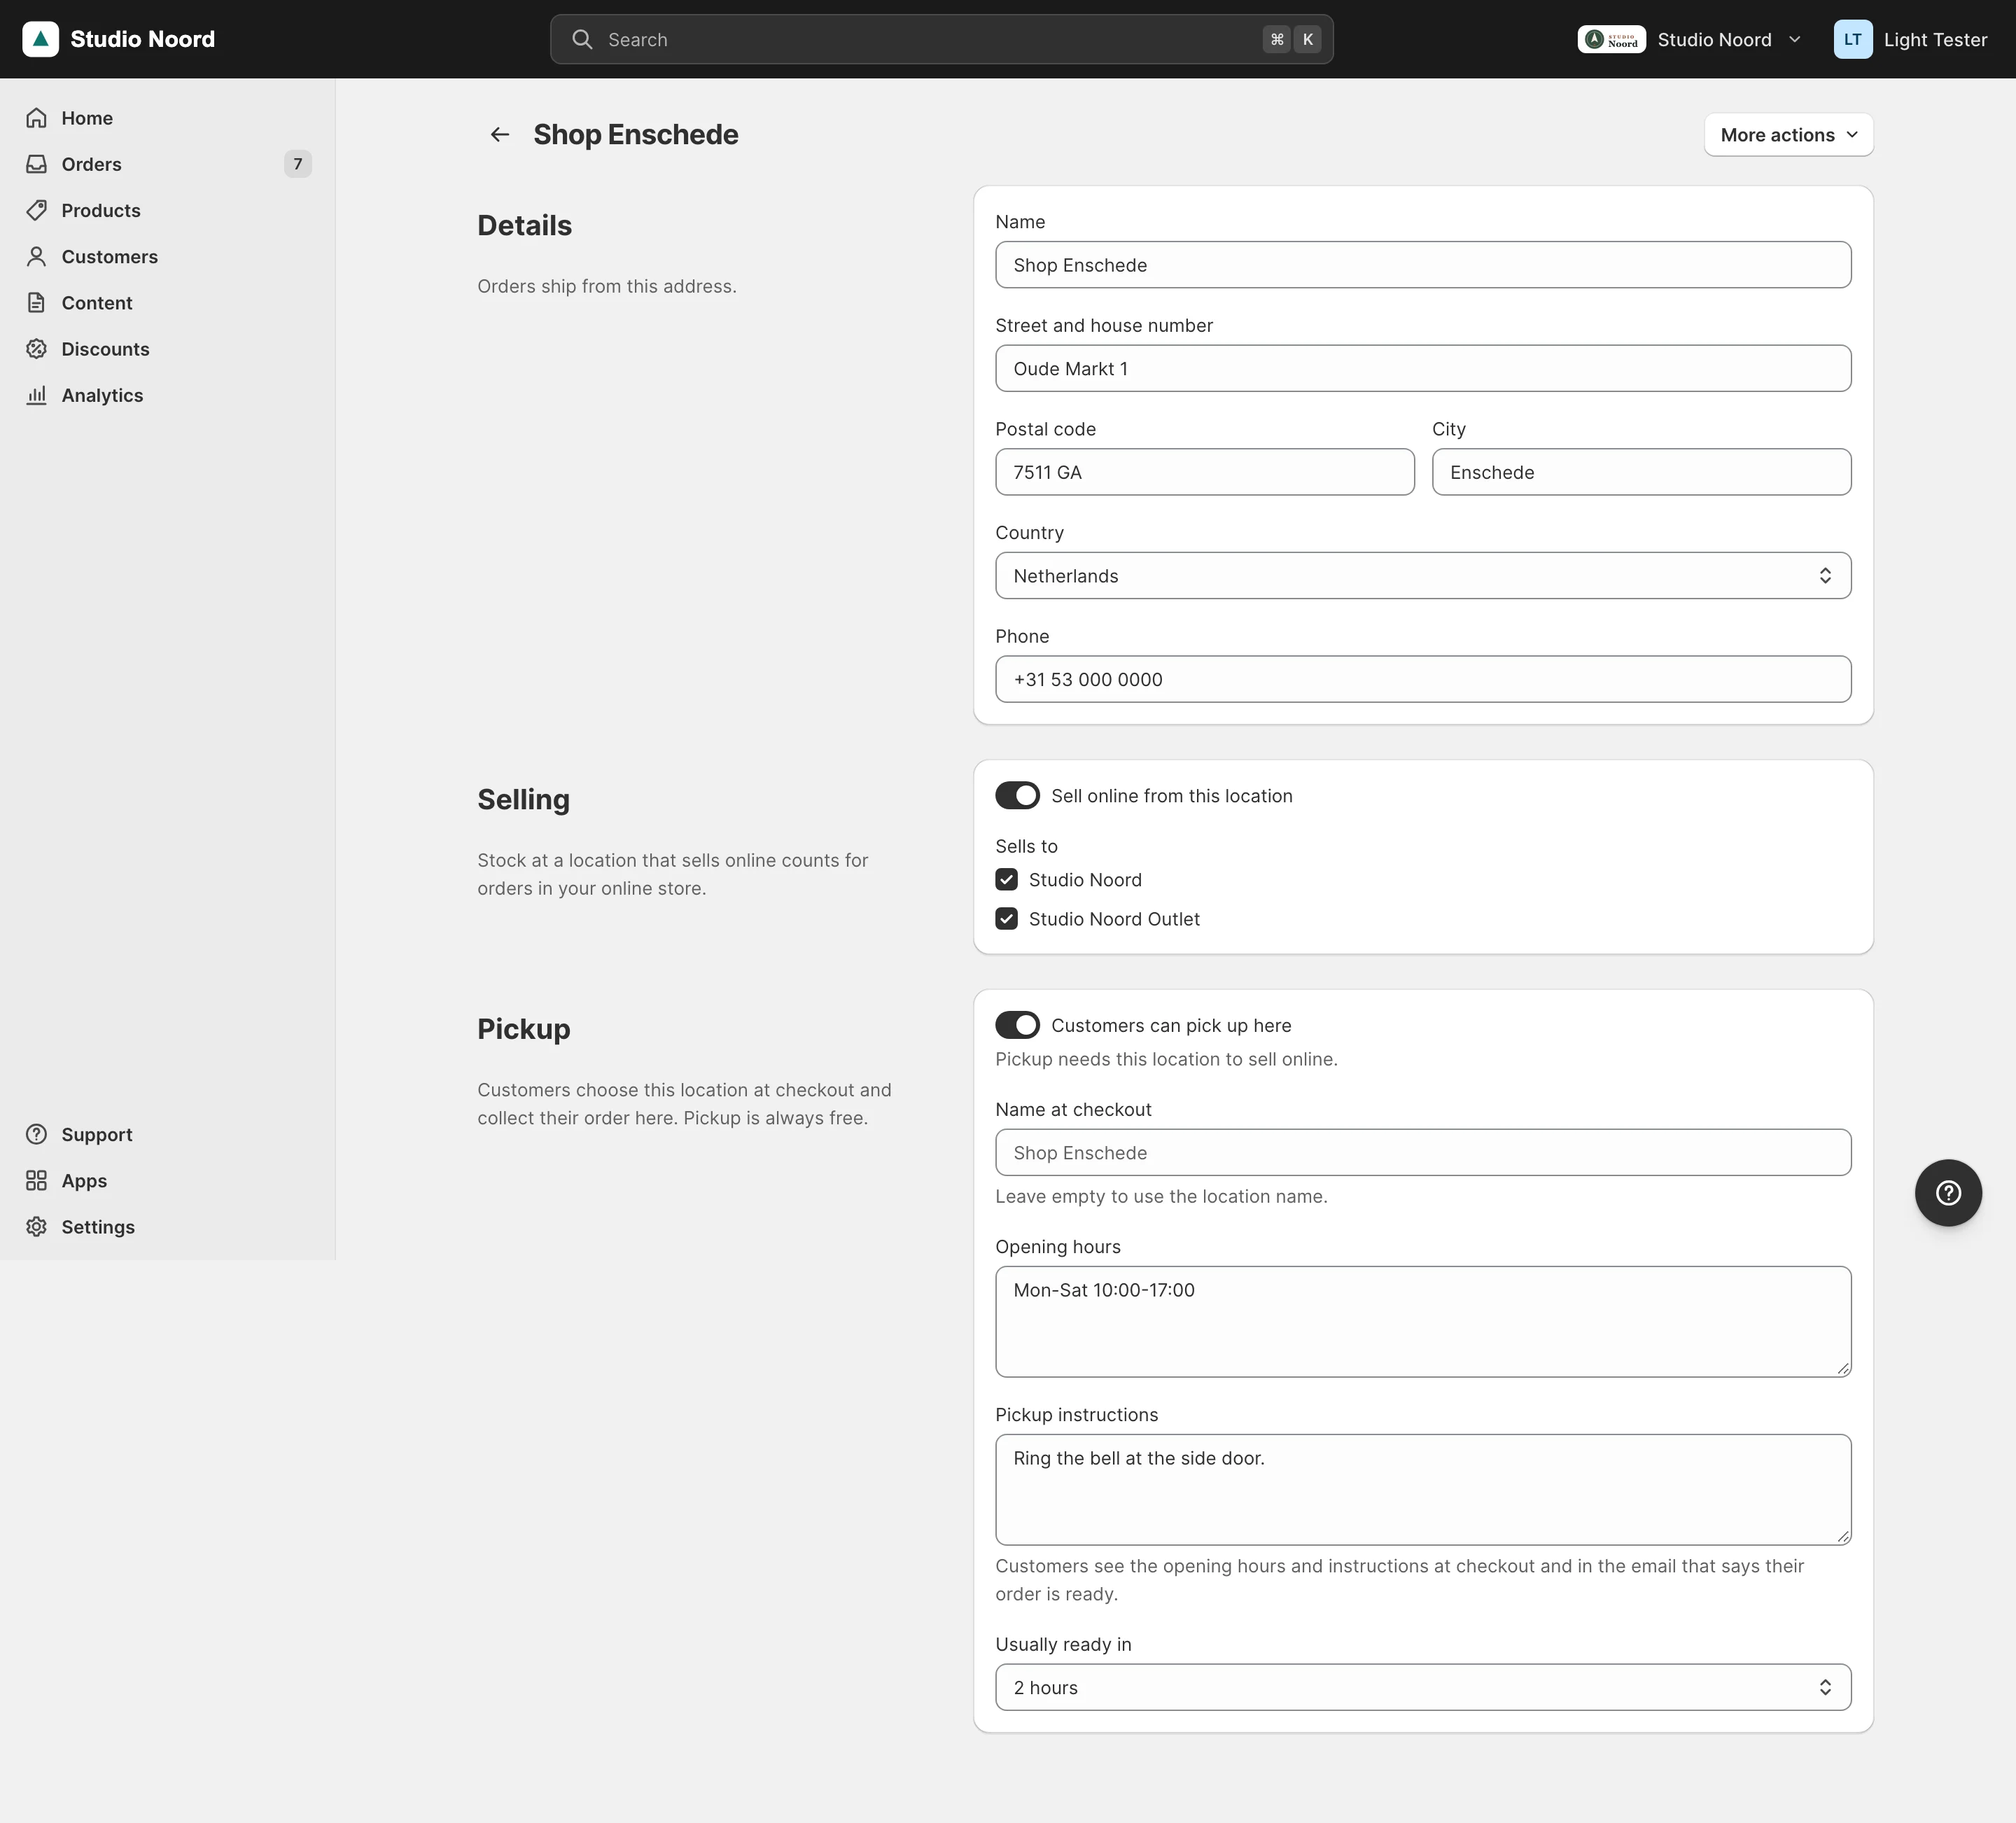Open the Studio Noord store switcher chevron
The image size is (2016, 1823).
click(x=1795, y=39)
